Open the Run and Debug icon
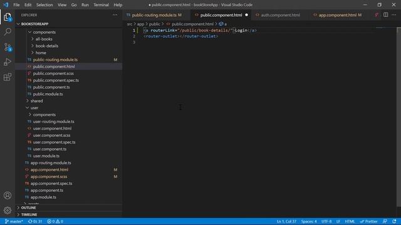Screen dimensions: 401x225 (x=8, y=62)
